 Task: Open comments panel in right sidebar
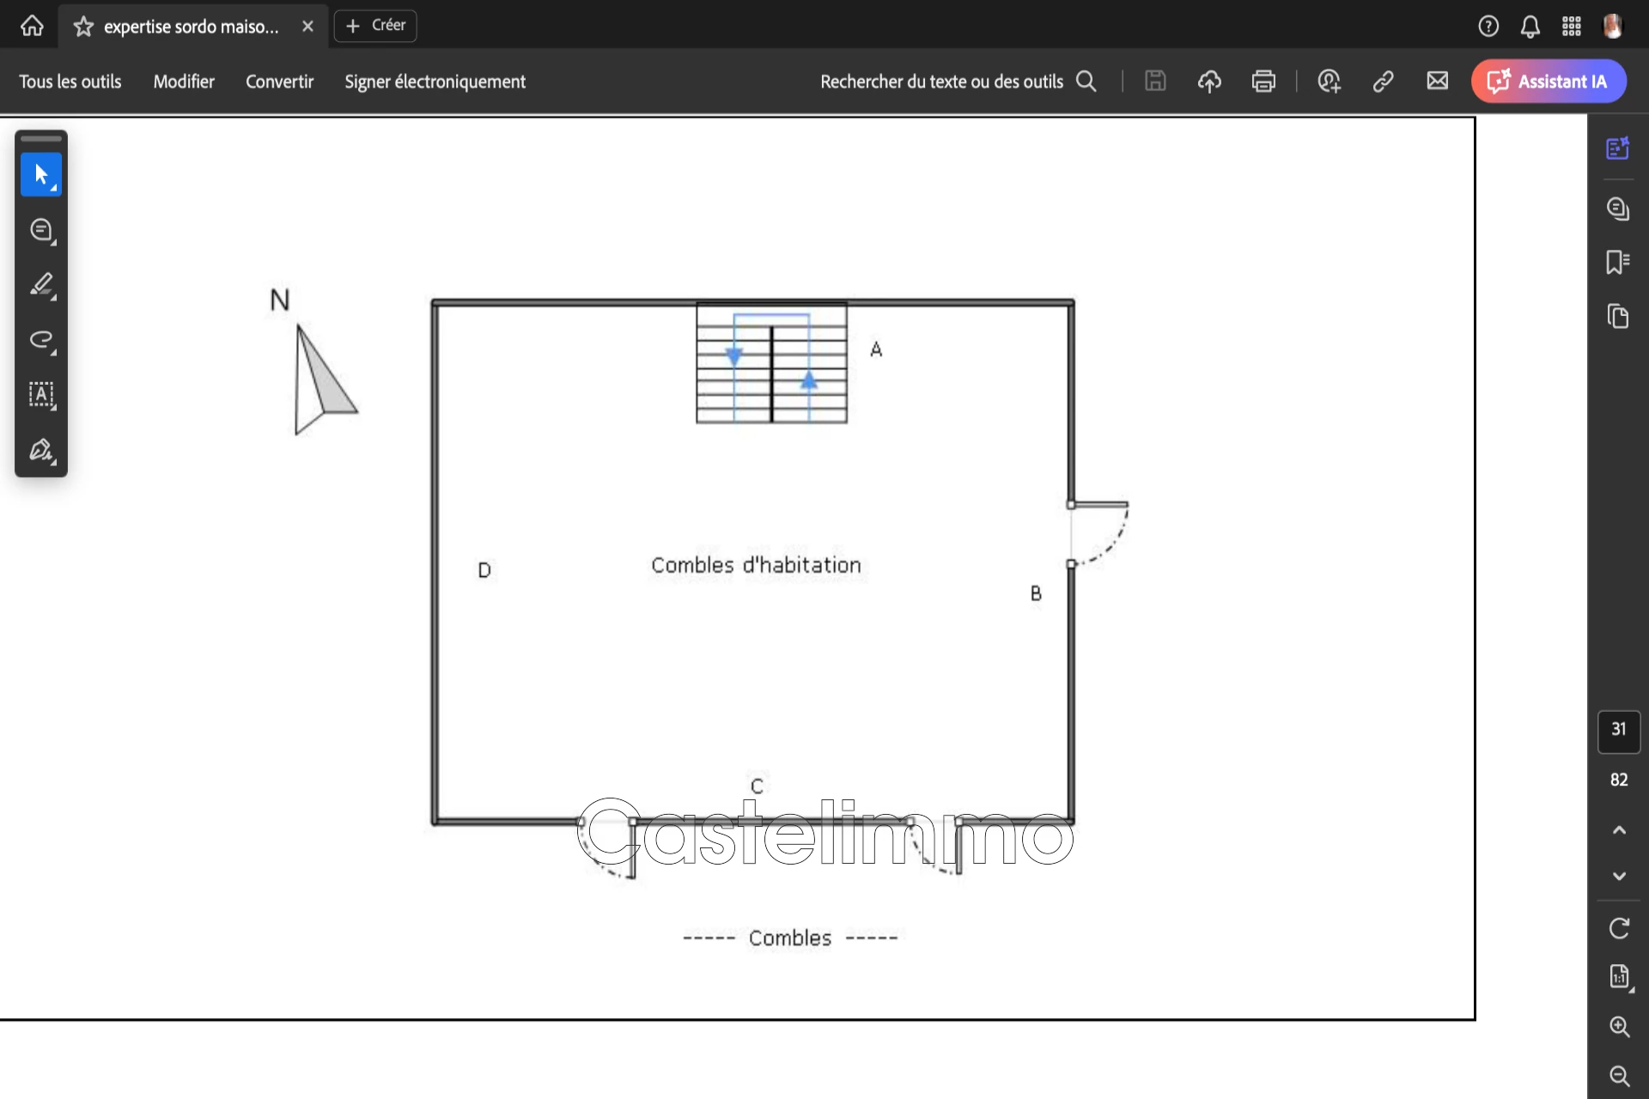click(x=1618, y=209)
